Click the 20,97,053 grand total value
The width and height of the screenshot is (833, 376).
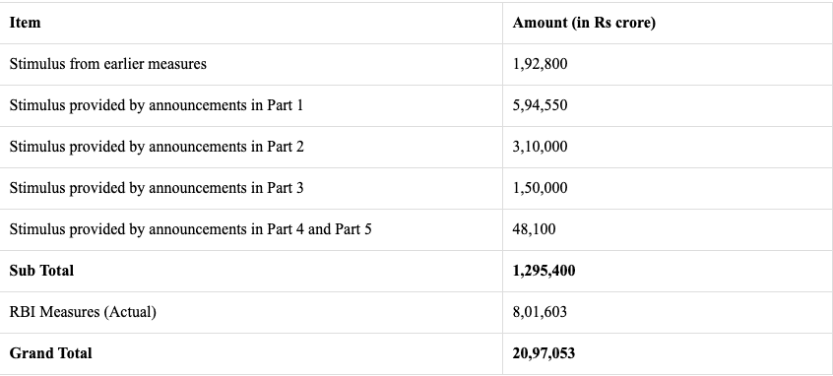(x=544, y=353)
